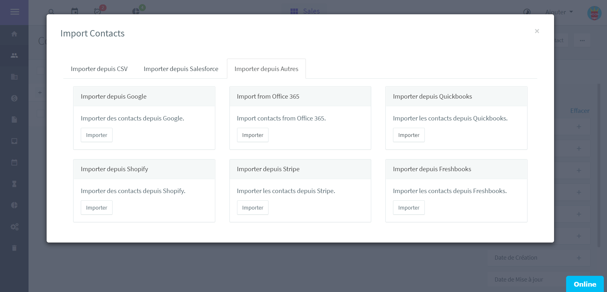Close the Import Contacts dialog
The image size is (607, 292).
[x=537, y=31]
